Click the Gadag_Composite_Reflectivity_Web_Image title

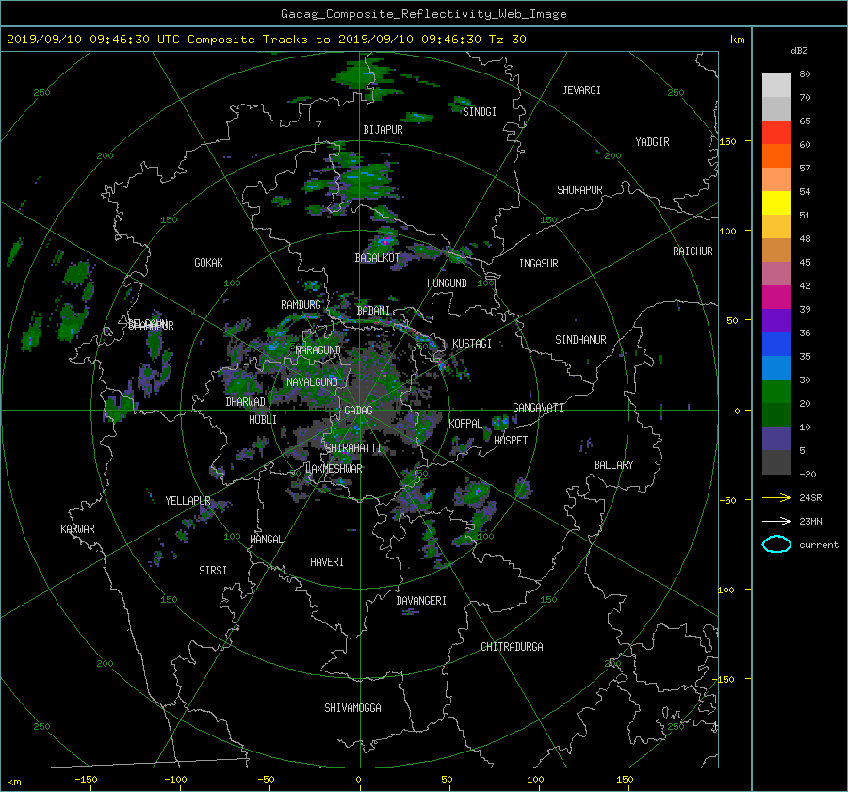pos(423,14)
